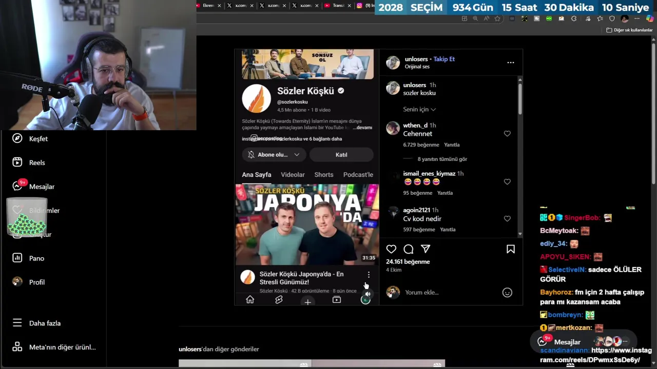Go to Profil in the sidebar

pos(29,282)
